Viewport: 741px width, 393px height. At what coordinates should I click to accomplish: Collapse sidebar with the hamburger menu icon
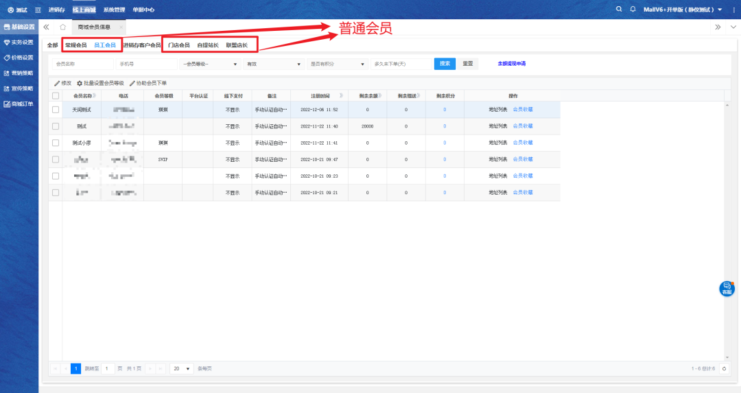38,10
